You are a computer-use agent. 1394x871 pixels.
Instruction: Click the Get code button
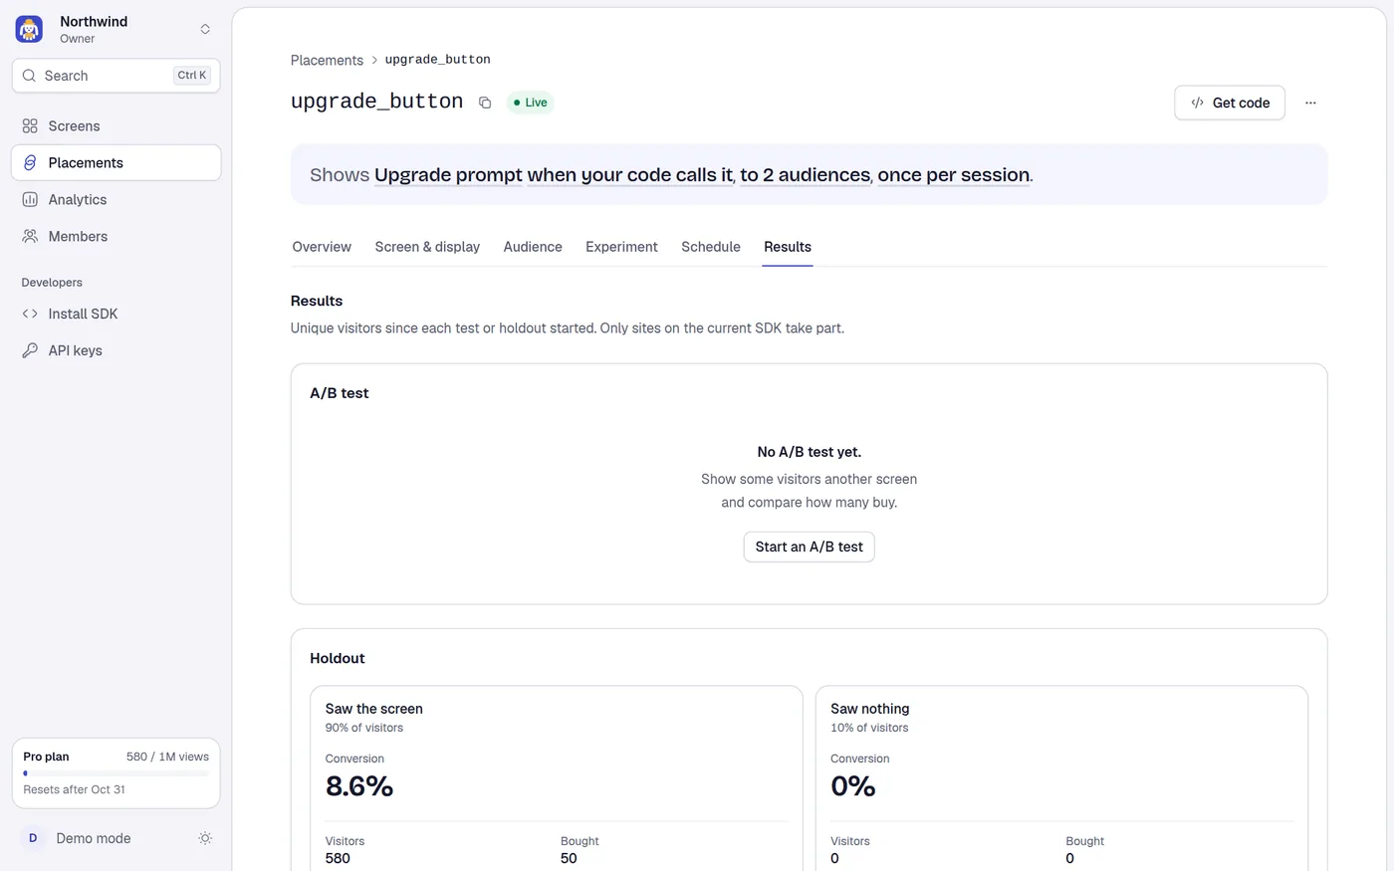click(x=1230, y=103)
